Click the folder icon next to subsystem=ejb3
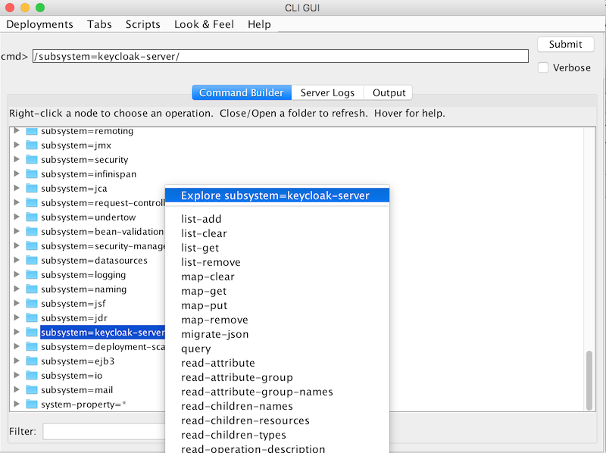The width and height of the screenshot is (606, 453). click(32, 361)
